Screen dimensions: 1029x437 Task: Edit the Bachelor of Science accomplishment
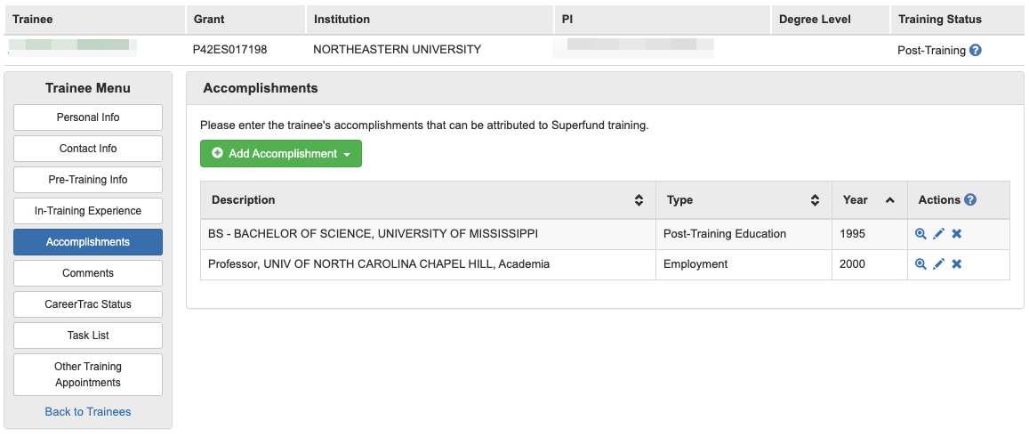click(938, 234)
